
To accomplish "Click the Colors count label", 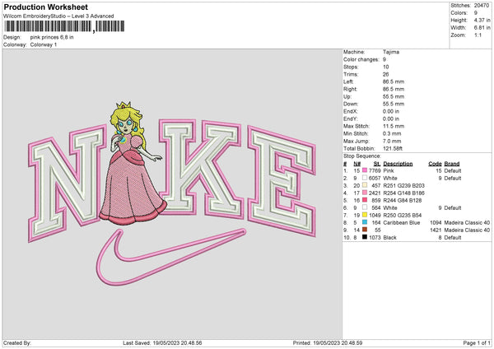I will coord(459,13).
